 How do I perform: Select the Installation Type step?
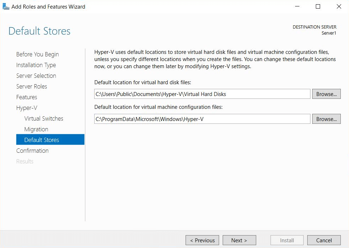click(36, 65)
